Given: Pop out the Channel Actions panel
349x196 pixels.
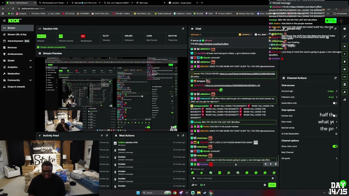Looking at the screenshot, I should (x=335, y=78).
